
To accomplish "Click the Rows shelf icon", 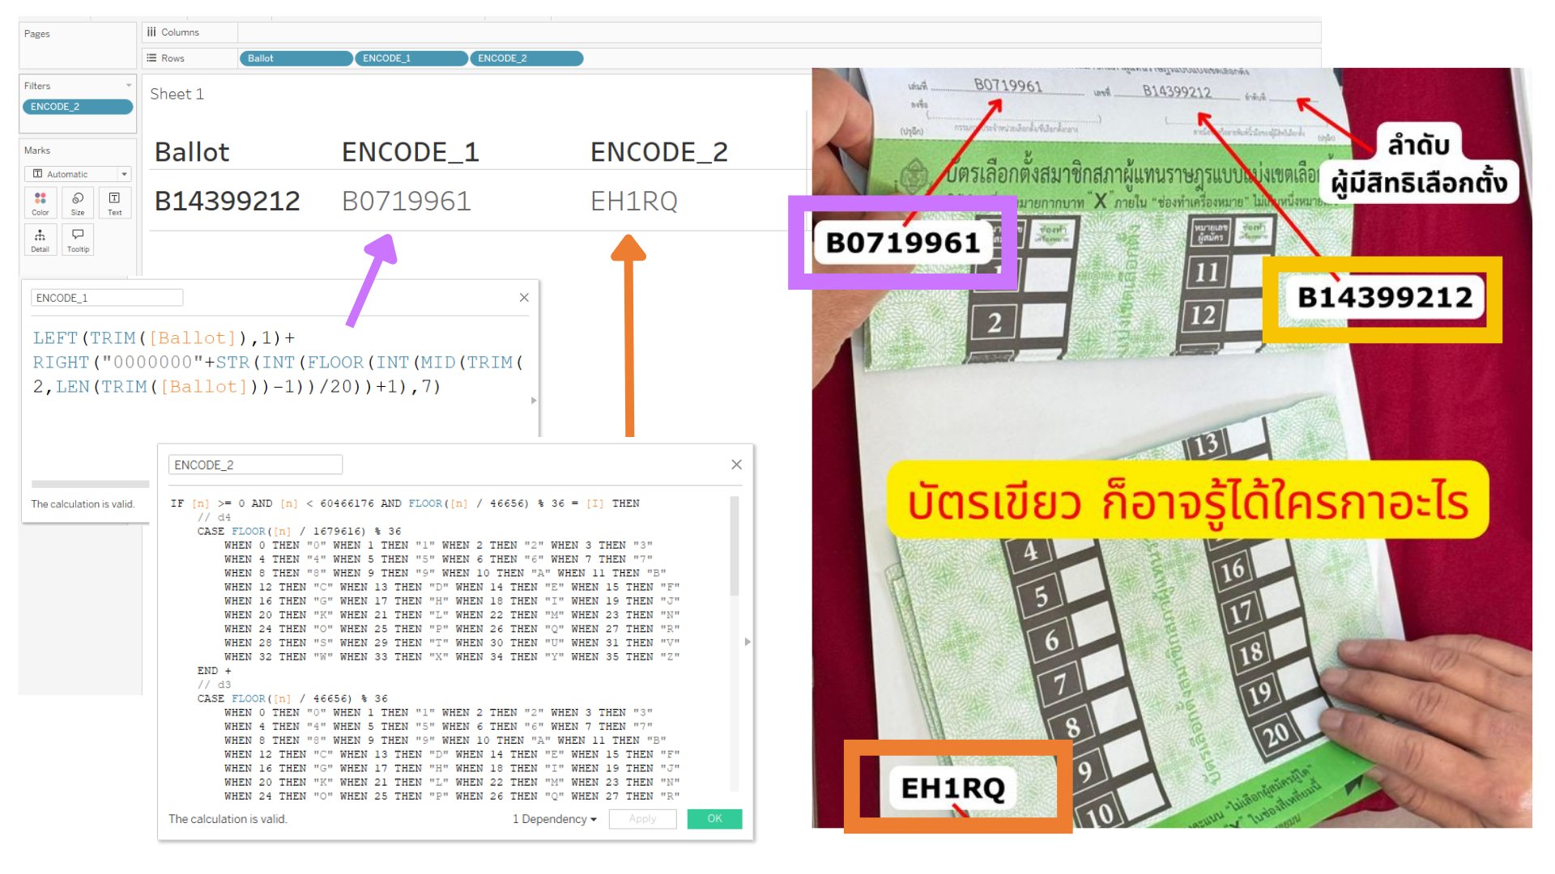I will (x=151, y=58).
